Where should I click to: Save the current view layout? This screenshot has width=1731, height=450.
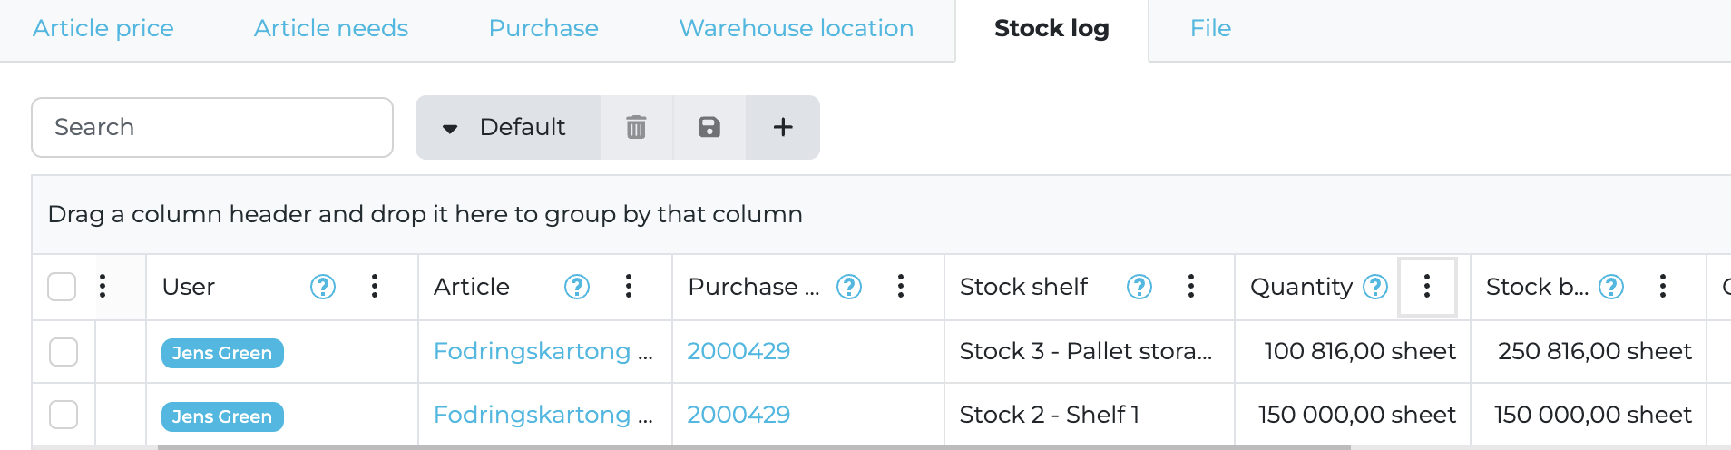709,127
